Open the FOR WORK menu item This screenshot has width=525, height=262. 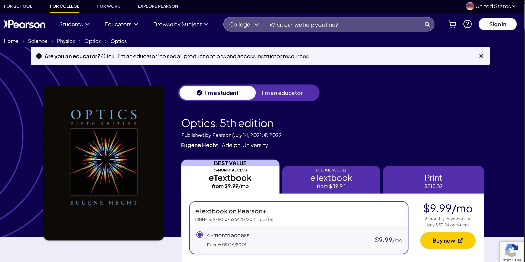coord(108,6)
